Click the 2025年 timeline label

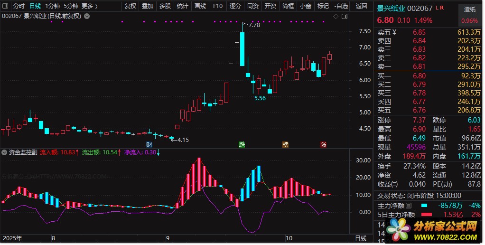pyautogui.click(x=12, y=238)
